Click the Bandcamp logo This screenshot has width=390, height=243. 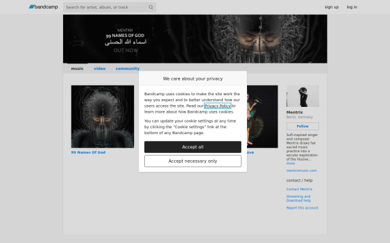point(44,7)
